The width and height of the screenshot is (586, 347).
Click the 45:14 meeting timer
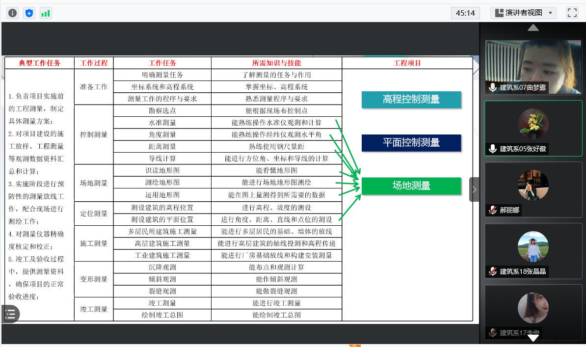pos(465,13)
